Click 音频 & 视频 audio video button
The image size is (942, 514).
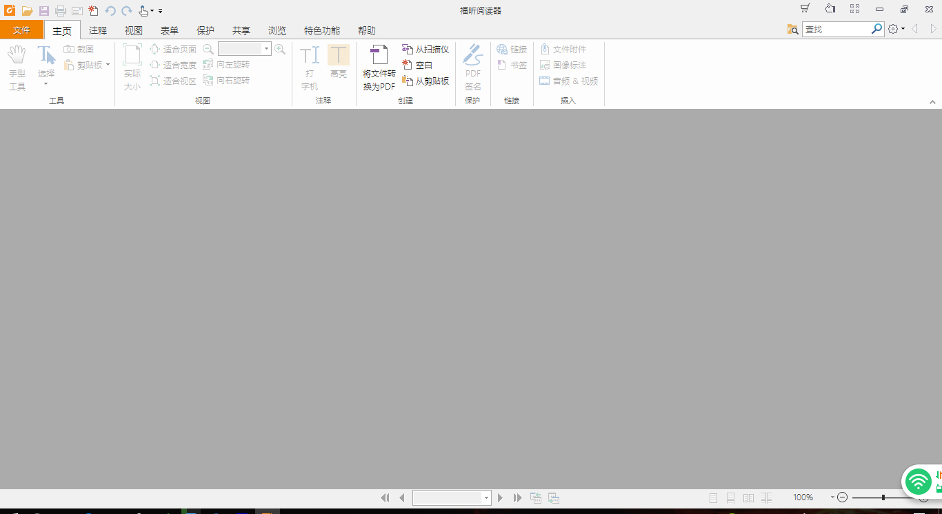(569, 81)
